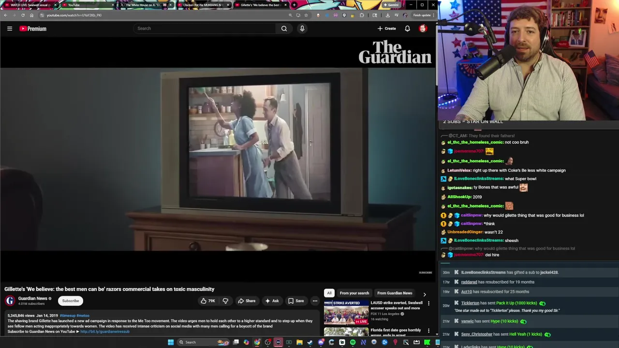Viewport: 619px width, 348px height.
Task: Click the YouTube search input field
Action: pyautogui.click(x=206, y=29)
